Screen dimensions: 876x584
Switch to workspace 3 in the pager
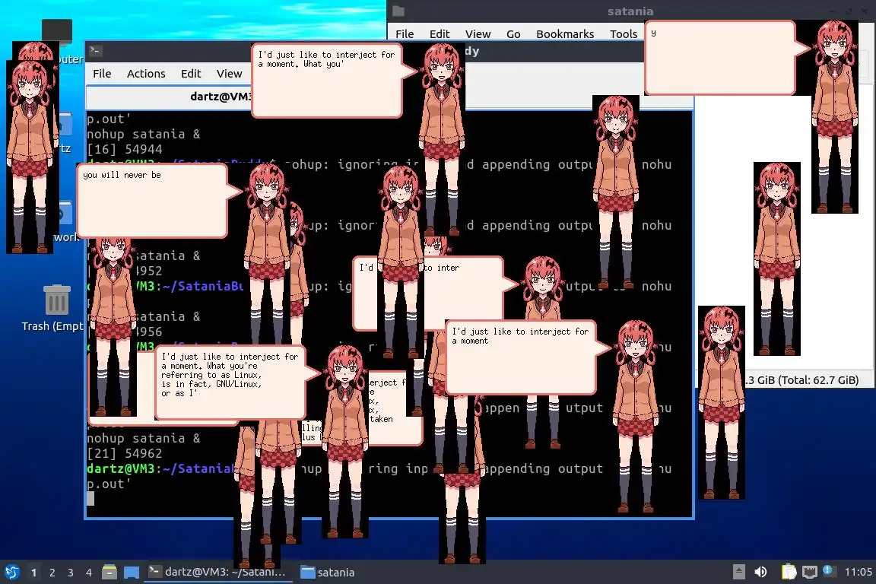point(71,573)
